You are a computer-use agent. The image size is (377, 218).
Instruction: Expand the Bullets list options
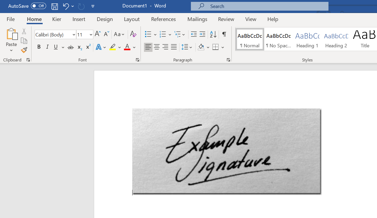tap(155, 34)
